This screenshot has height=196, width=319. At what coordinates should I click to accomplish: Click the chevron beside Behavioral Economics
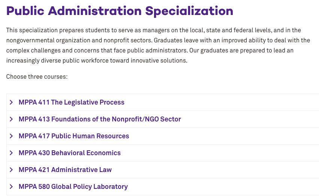[11, 153]
